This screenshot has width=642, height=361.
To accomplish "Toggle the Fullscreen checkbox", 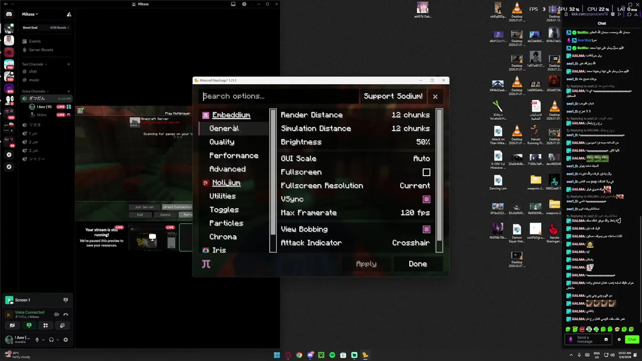I will pyautogui.click(x=426, y=172).
